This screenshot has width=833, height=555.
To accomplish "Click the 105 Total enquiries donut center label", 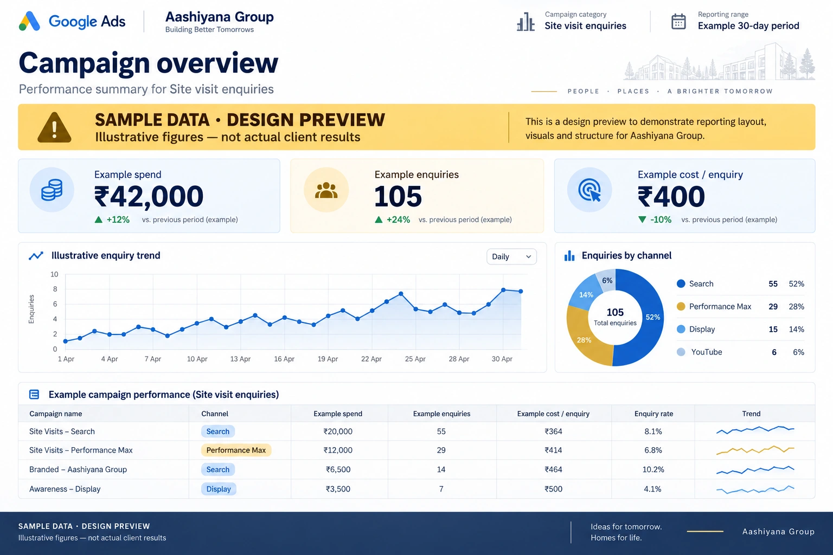I will tap(615, 317).
